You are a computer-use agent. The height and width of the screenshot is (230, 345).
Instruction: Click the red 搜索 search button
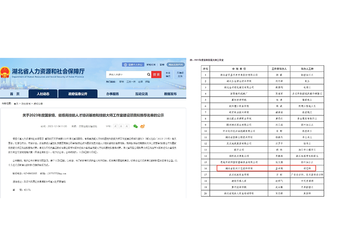pos(157,74)
